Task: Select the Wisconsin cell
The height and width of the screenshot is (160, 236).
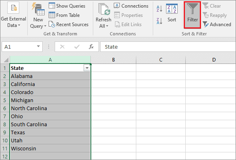Action: (50, 148)
